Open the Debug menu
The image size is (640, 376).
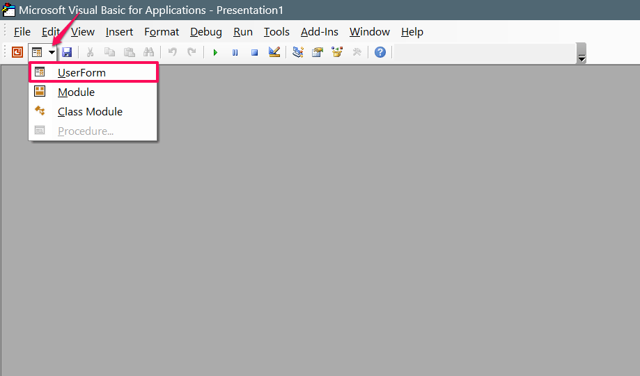206,32
